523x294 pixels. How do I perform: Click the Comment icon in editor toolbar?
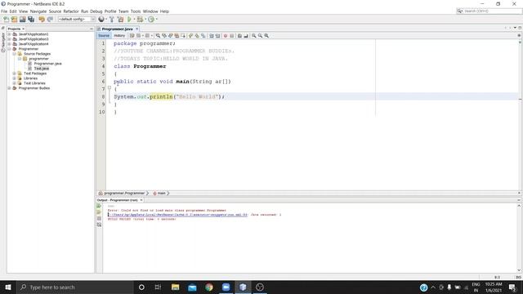(239, 36)
